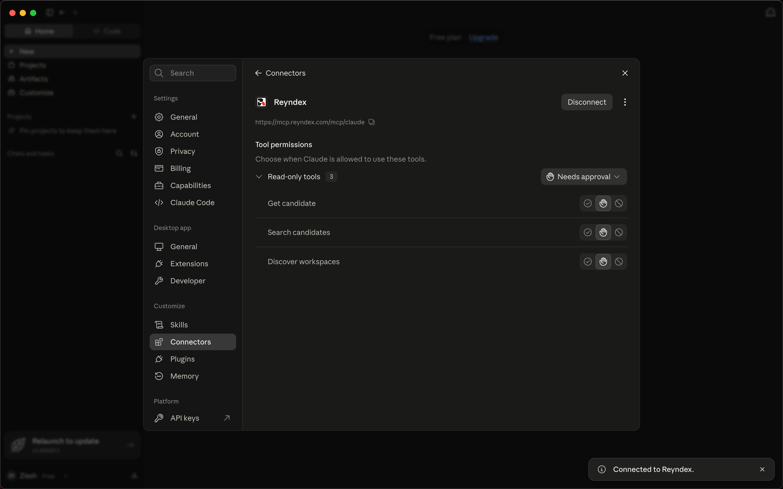Click the Discover workspaces tool name
This screenshot has width=783, height=489.
(x=303, y=262)
